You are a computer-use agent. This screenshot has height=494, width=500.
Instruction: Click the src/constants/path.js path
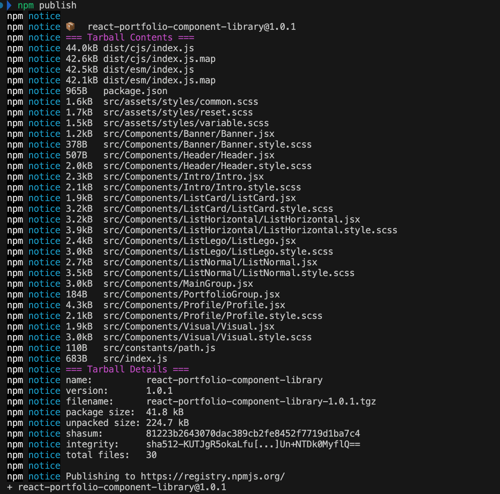[159, 348]
